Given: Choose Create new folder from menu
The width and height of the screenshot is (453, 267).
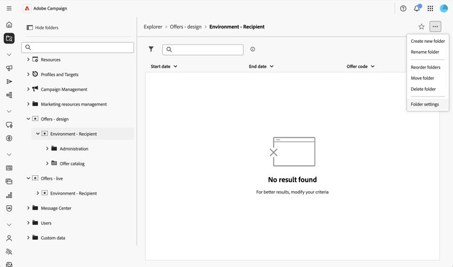Looking at the screenshot, I should 428,41.
